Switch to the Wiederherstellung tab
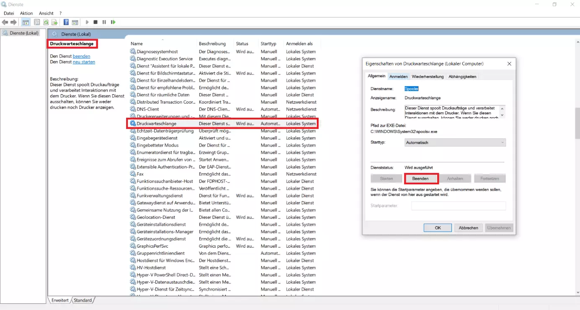580x310 pixels. (x=427, y=77)
